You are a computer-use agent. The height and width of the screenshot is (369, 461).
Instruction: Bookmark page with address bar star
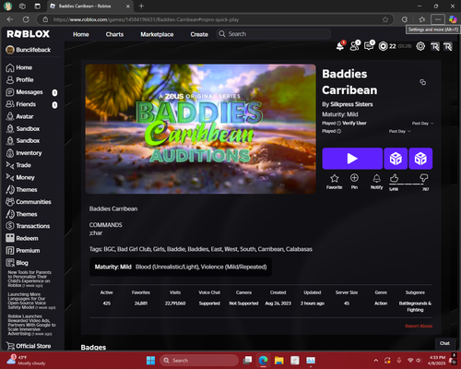[x=385, y=19]
